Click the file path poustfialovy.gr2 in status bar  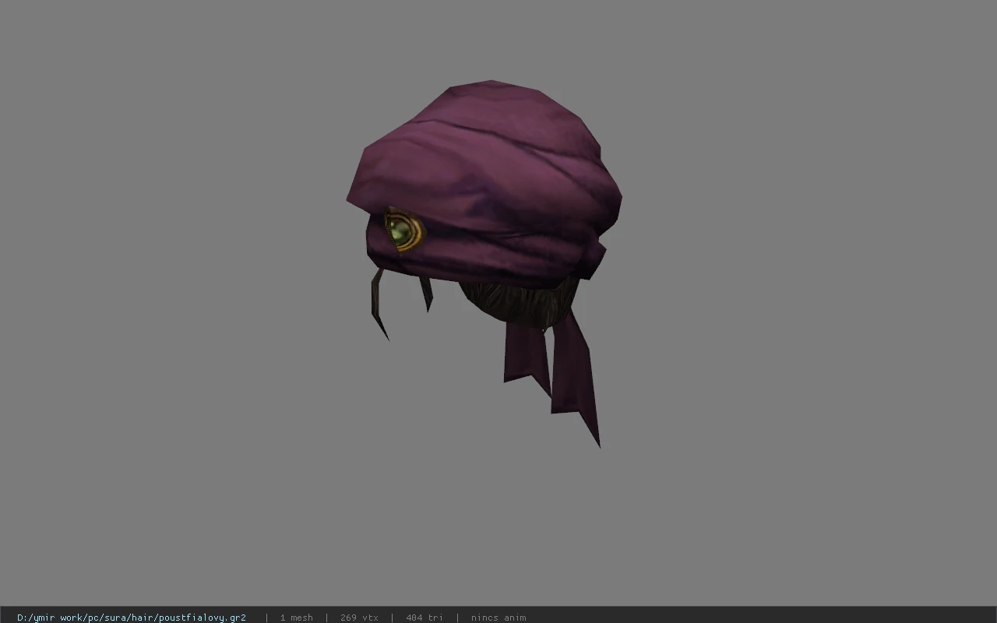pyautogui.click(x=132, y=618)
